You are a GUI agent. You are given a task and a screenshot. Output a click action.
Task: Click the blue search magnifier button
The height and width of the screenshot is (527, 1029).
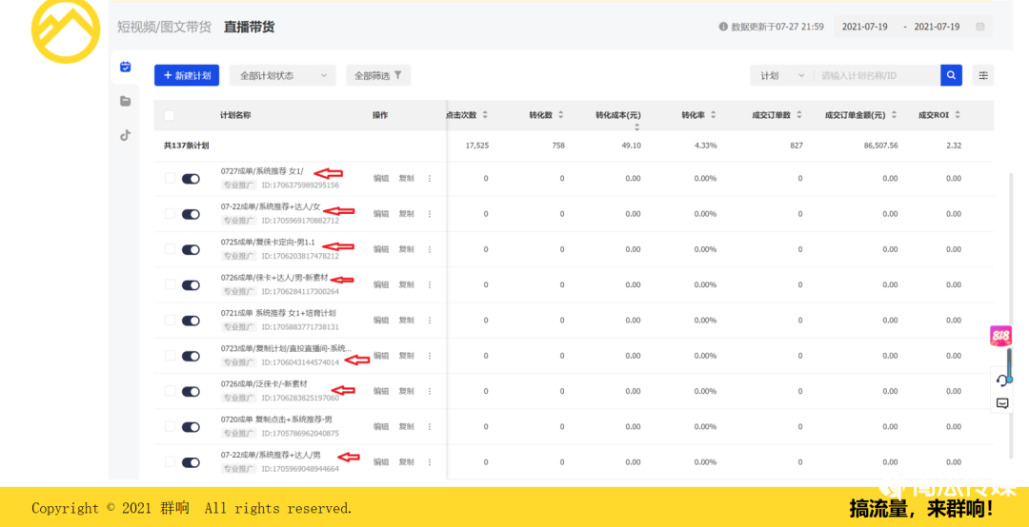pyautogui.click(x=951, y=75)
